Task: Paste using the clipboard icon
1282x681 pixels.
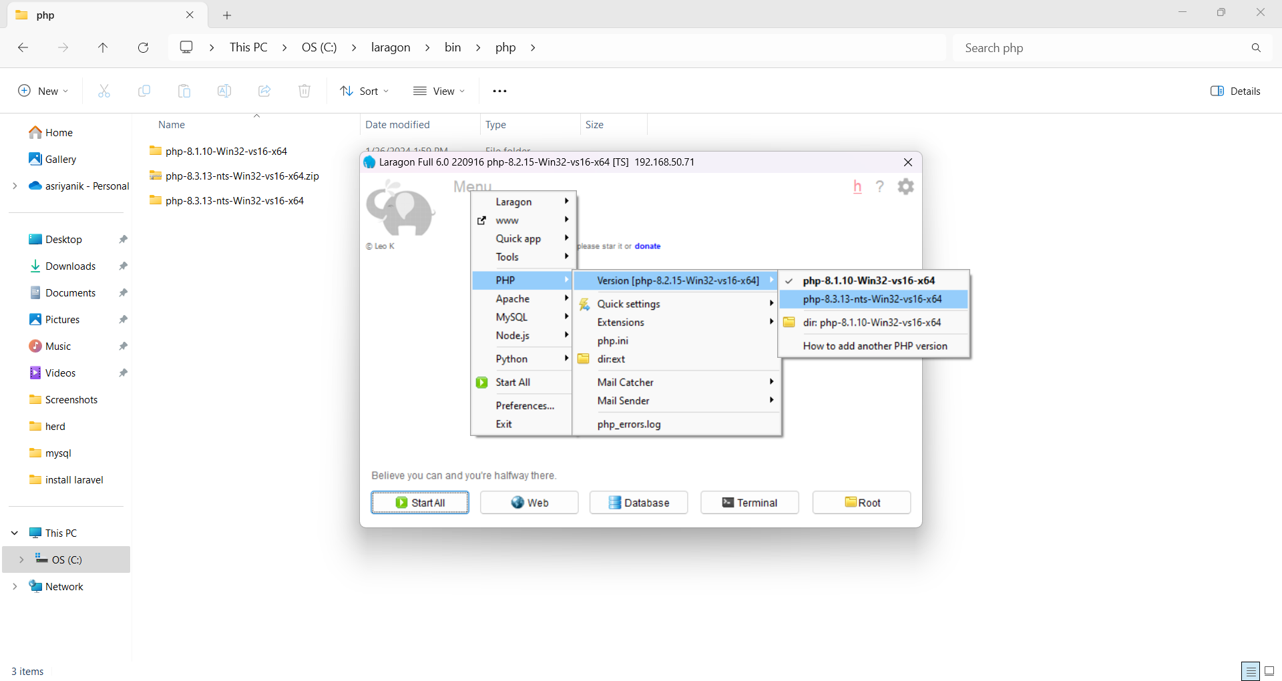Action: click(x=184, y=91)
